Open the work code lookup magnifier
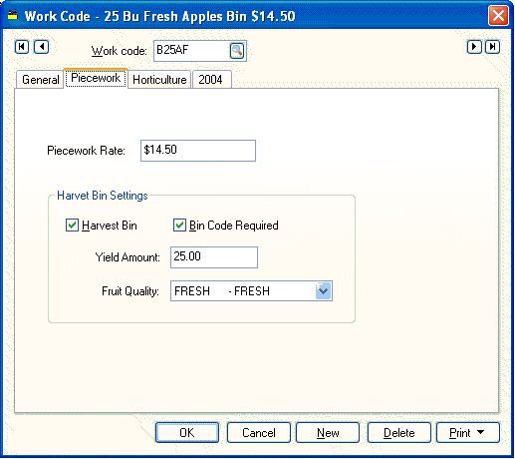This screenshot has height=459, width=515. [237, 51]
